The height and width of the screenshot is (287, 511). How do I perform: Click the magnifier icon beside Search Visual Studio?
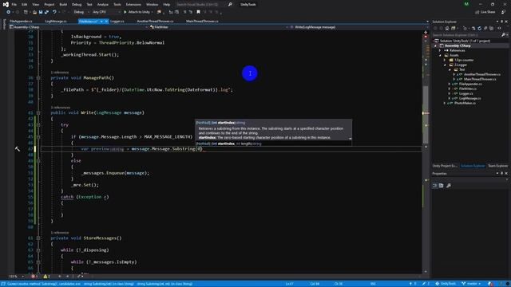(x=230, y=5)
